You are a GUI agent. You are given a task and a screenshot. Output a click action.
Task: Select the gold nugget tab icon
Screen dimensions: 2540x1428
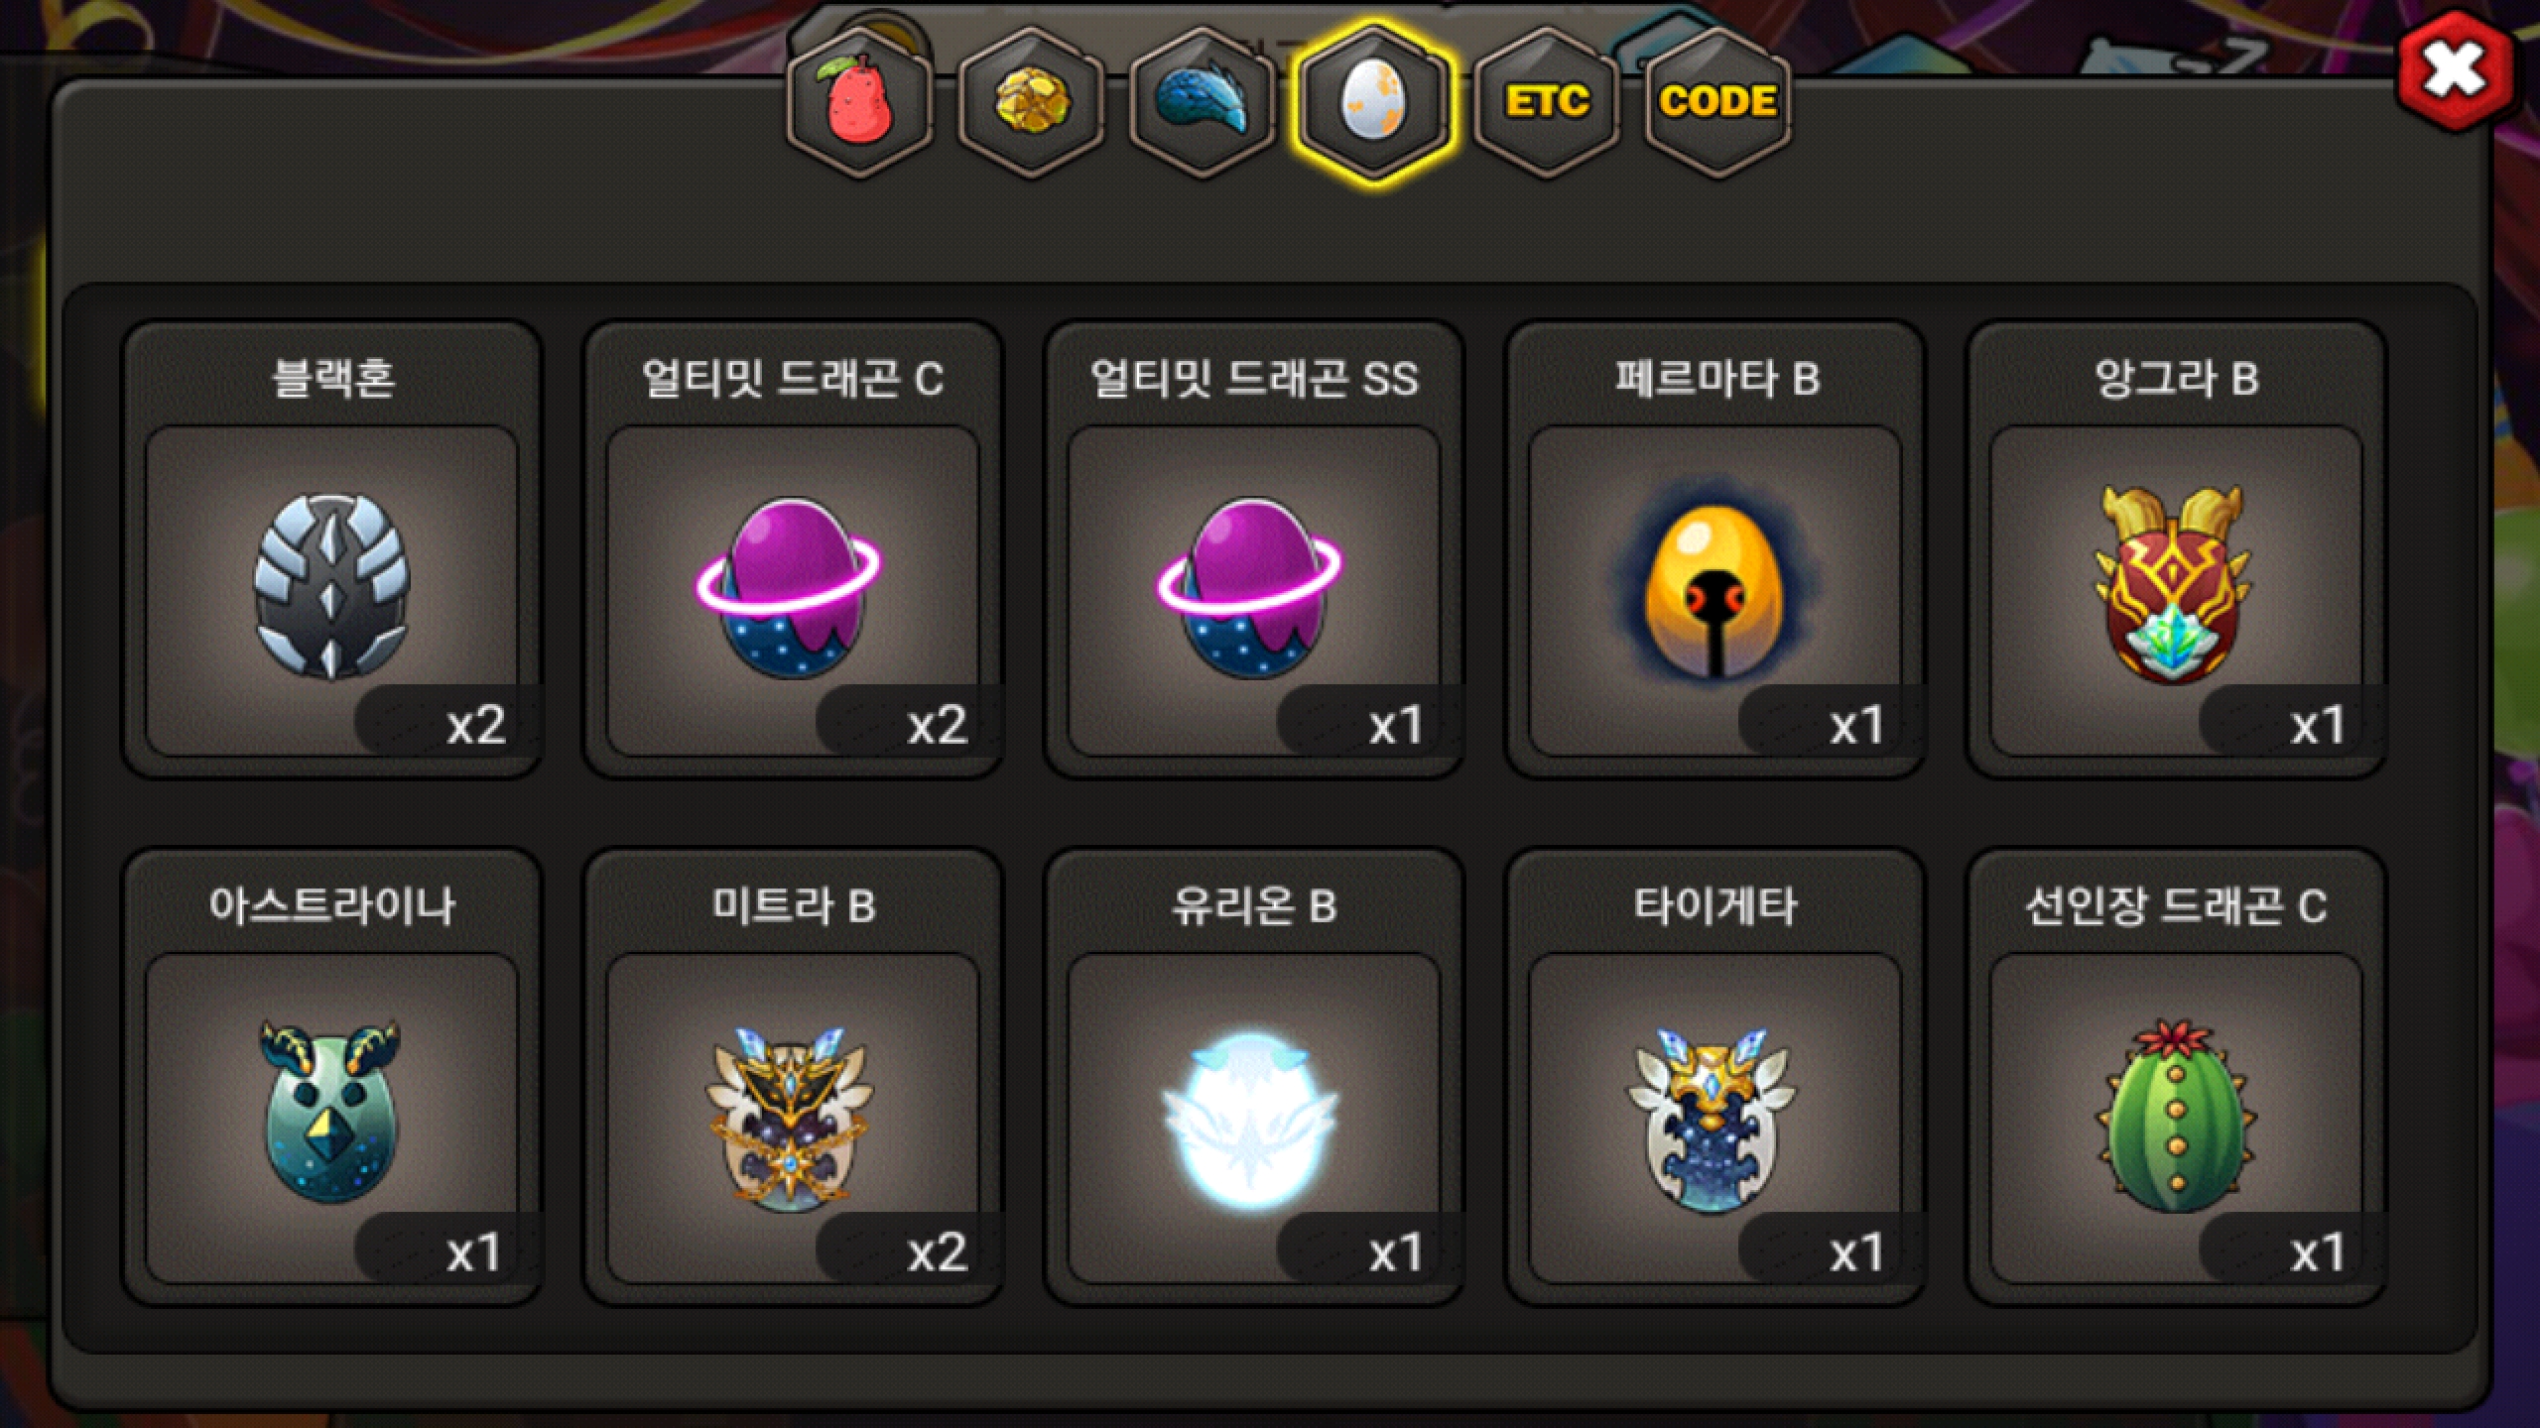tap(1031, 102)
